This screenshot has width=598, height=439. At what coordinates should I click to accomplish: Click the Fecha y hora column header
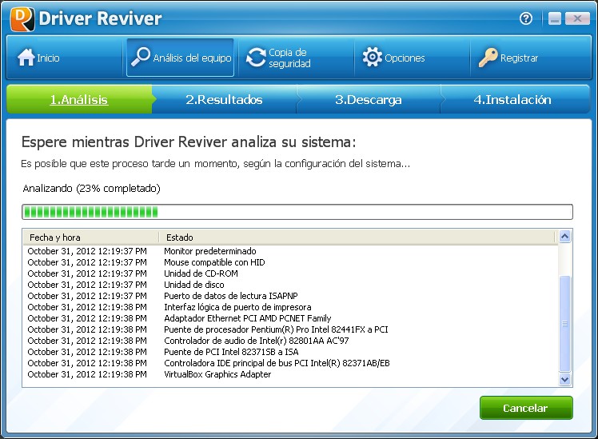point(90,237)
